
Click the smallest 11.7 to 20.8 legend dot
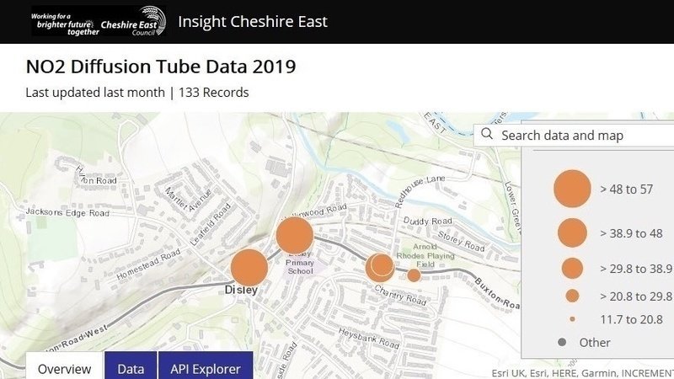pos(572,319)
